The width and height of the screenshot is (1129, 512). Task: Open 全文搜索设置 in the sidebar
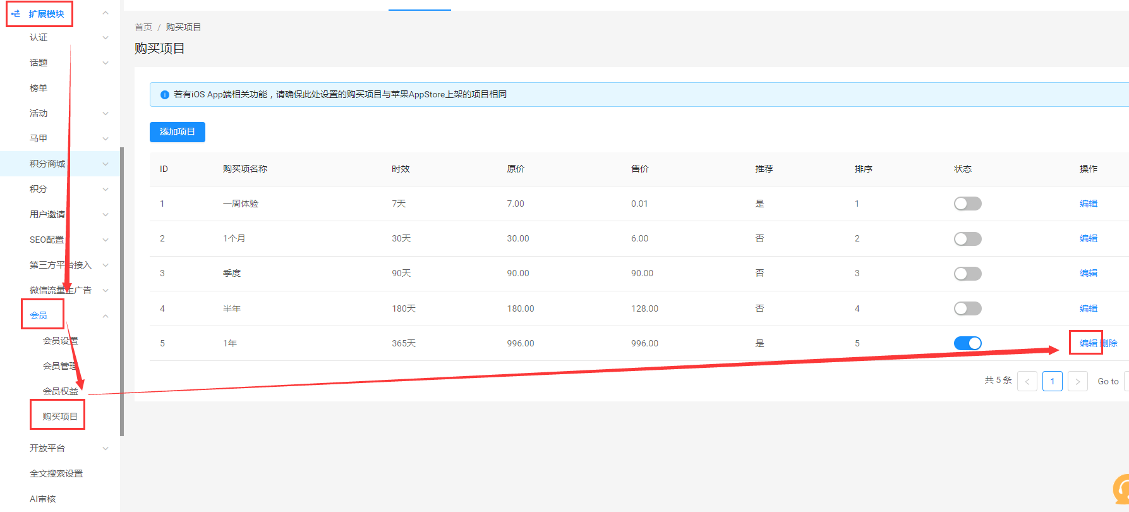(56, 473)
